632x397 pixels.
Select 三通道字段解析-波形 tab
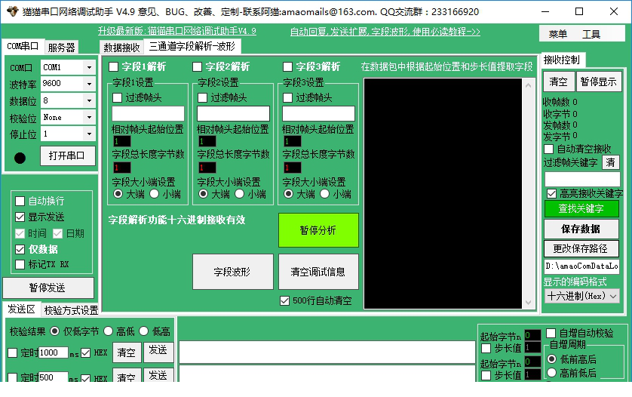coord(192,46)
